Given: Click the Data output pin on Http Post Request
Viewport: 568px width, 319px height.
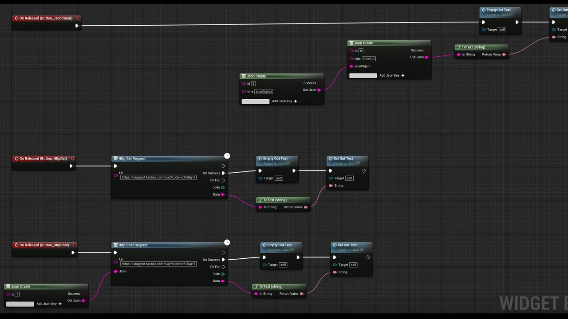Looking at the screenshot, I should [x=223, y=281].
